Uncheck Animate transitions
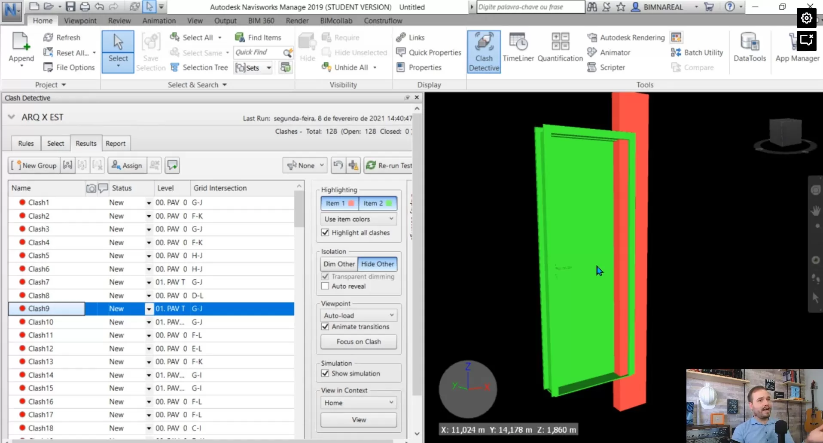The height and width of the screenshot is (443, 823). (325, 326)
